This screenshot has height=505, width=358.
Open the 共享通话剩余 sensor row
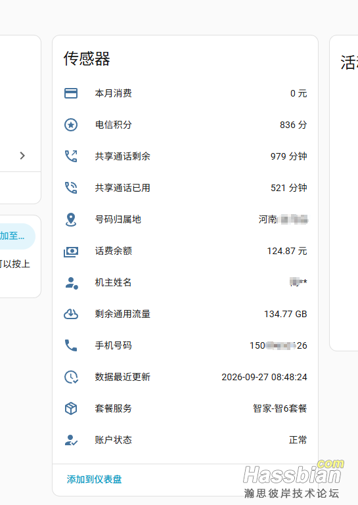tap(185, 156)
